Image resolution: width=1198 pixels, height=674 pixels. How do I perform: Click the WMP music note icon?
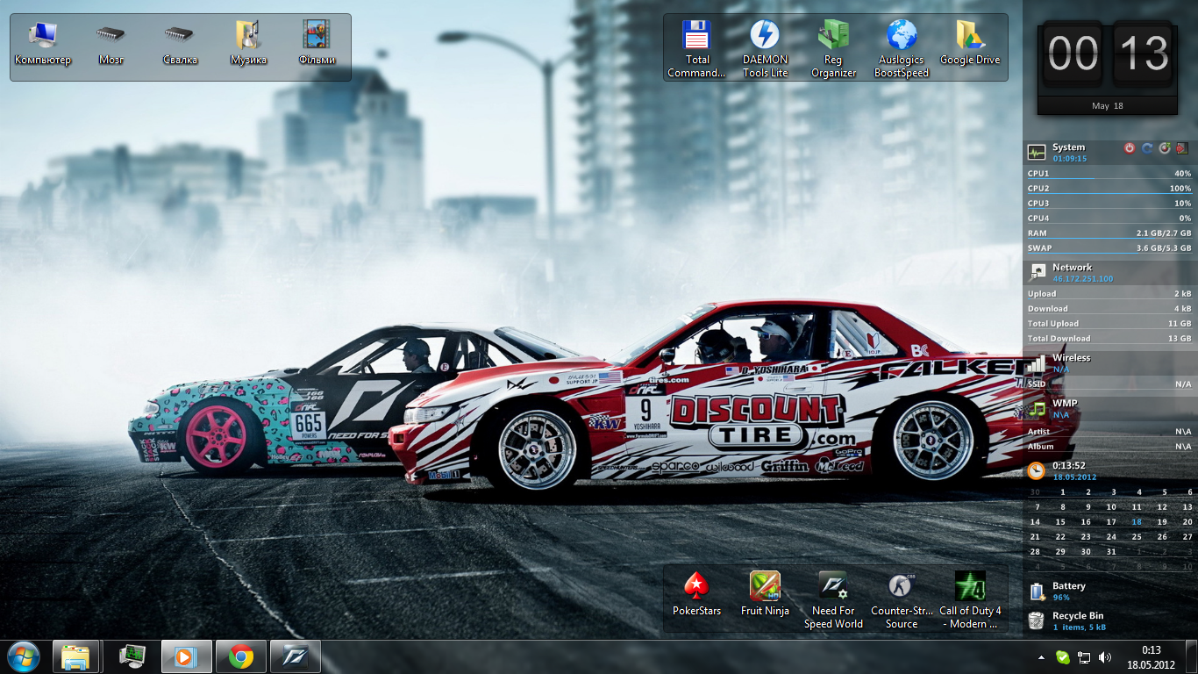point(1037,408)
